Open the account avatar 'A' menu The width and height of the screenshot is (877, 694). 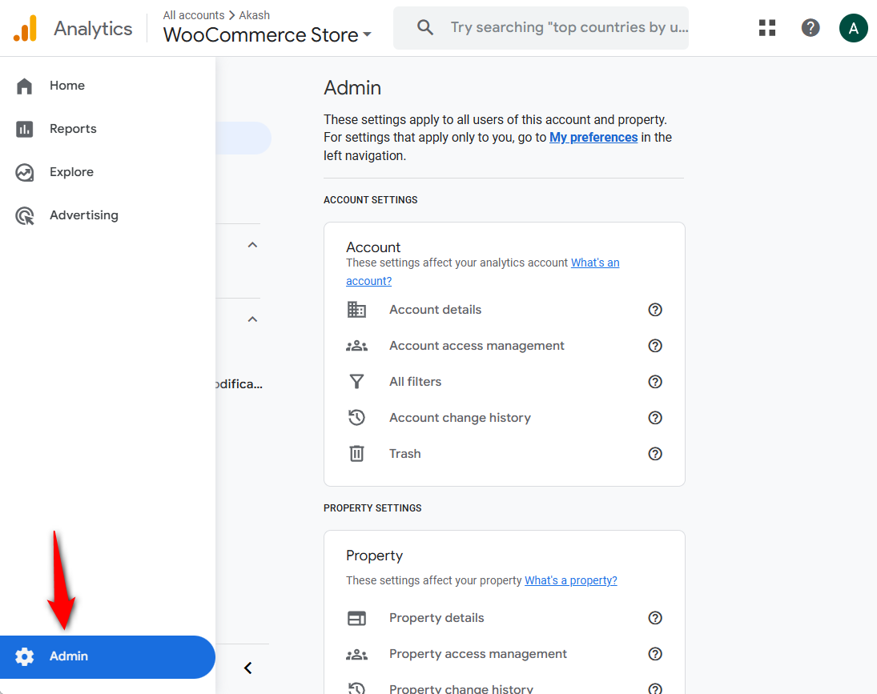[854, 28]
